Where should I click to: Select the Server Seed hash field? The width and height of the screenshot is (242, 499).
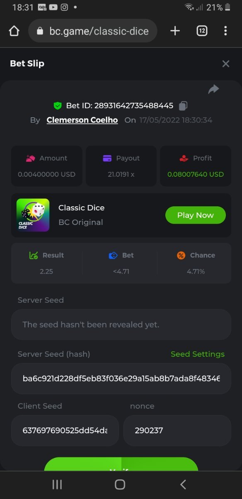(121, 379)
